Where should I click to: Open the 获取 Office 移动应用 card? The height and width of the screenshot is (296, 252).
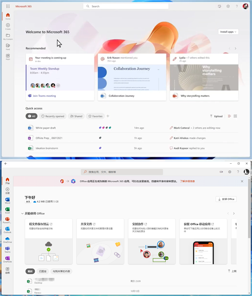tap(203, 241)
